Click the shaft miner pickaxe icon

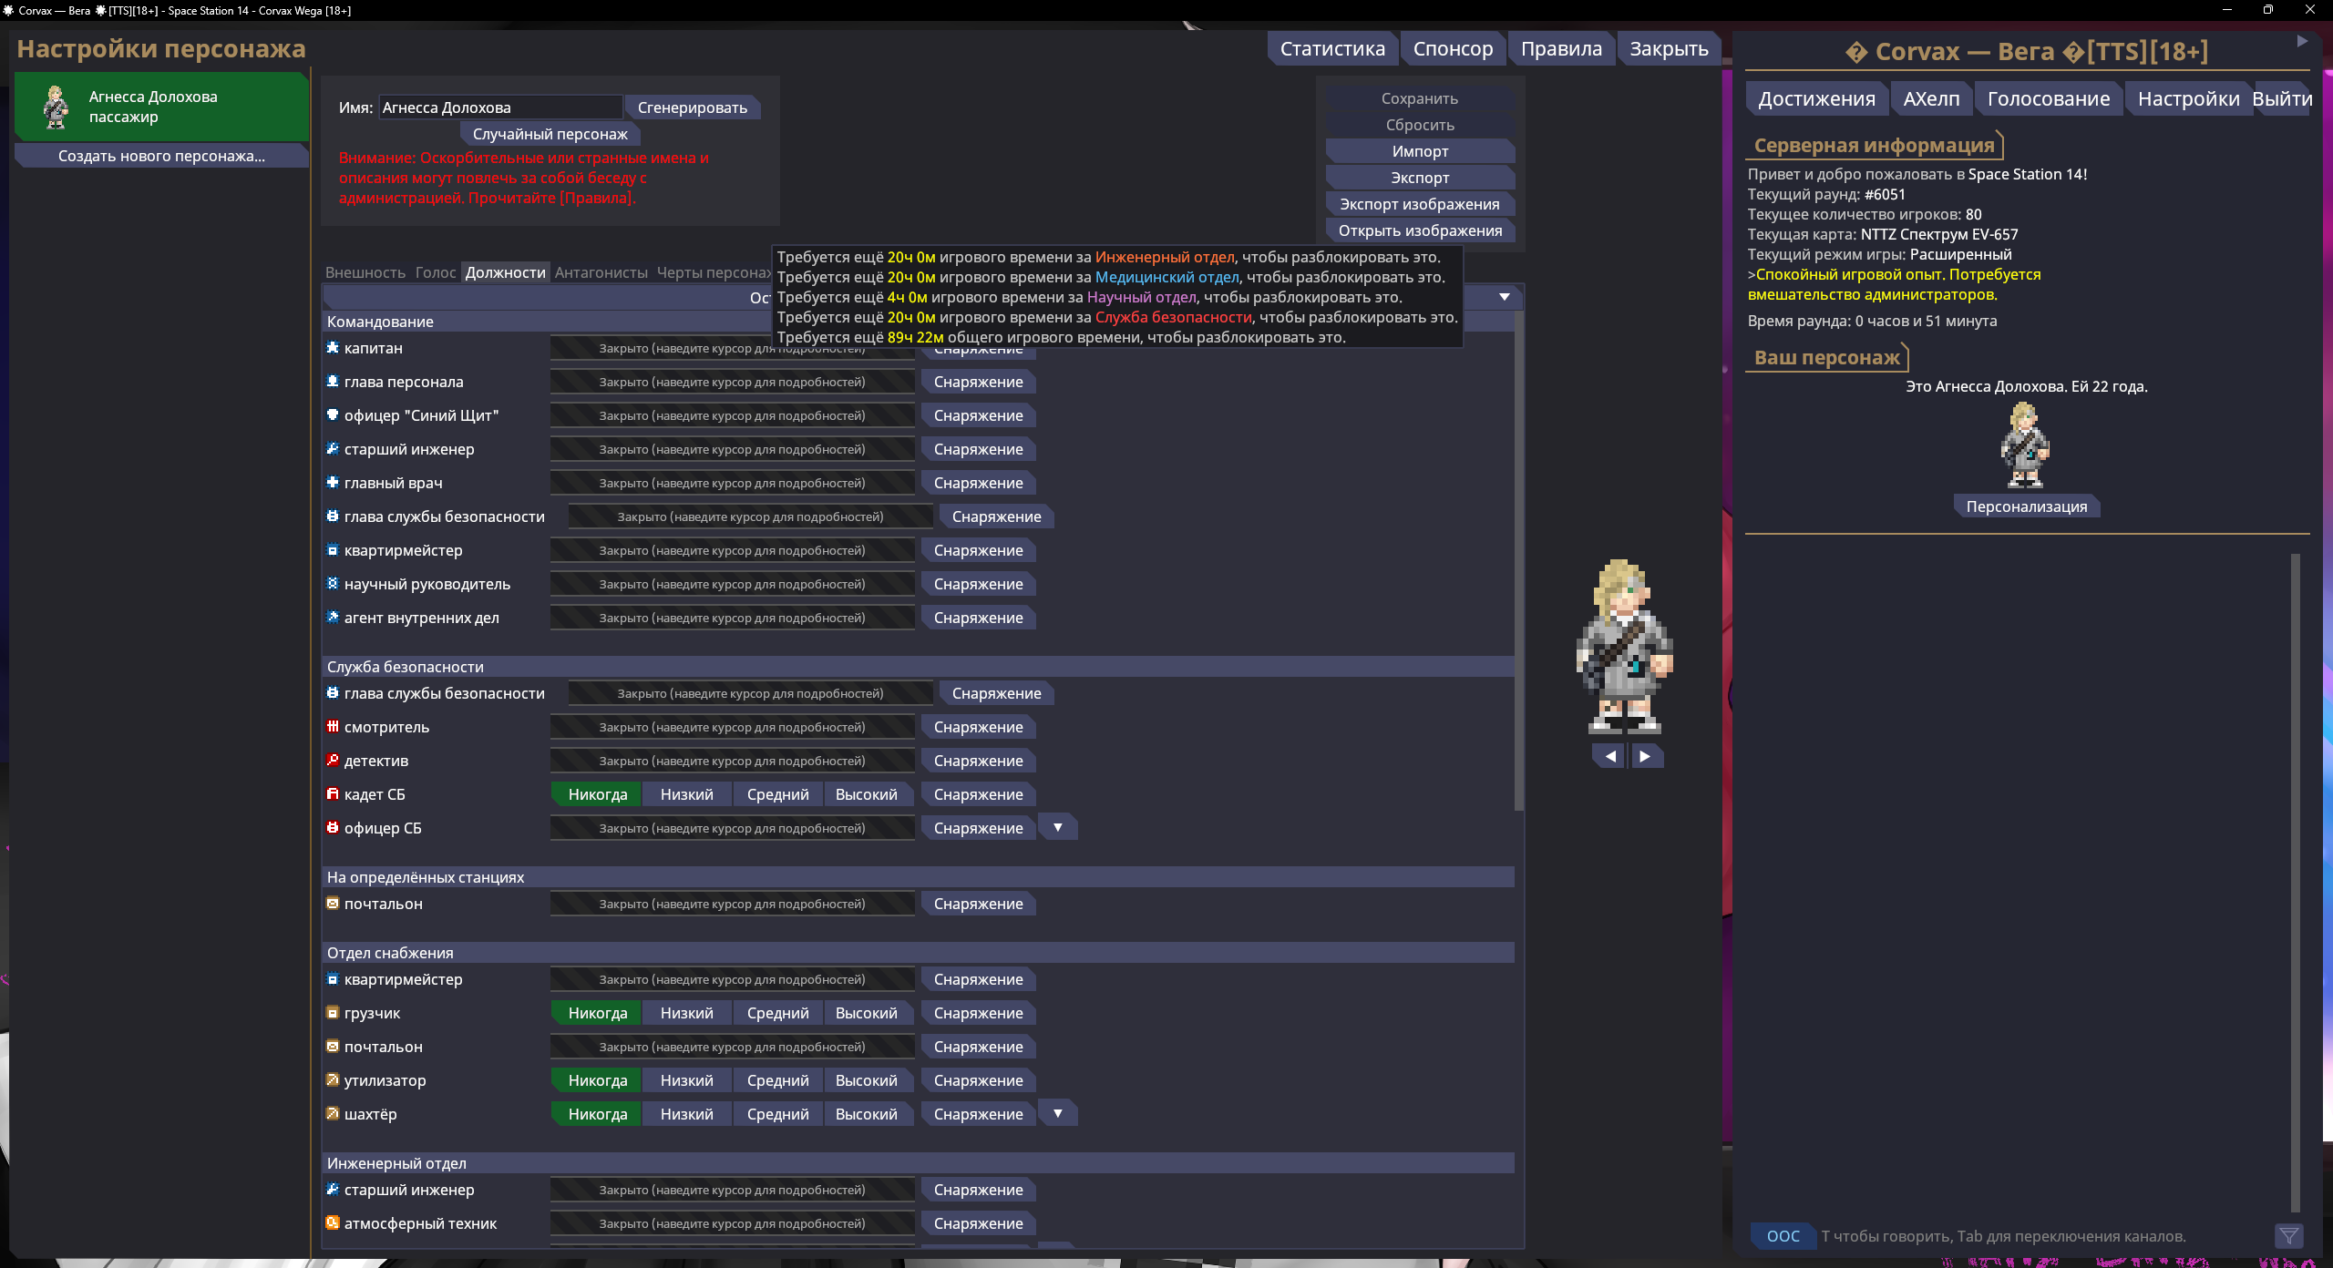333,1114
